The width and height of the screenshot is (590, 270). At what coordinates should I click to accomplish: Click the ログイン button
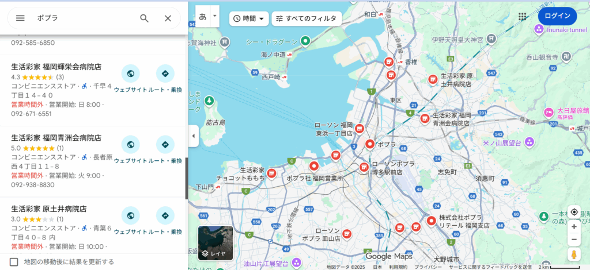click(x=557, y=16)
